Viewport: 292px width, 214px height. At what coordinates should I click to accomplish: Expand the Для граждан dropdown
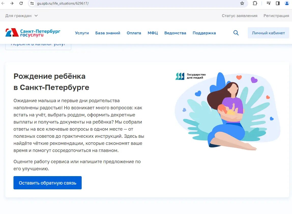point(22,16)
